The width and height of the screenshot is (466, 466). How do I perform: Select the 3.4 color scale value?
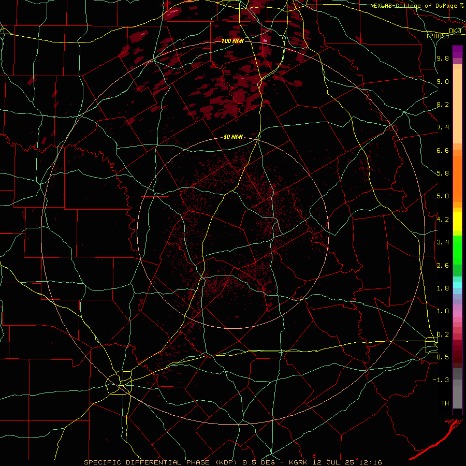pos(443,242)
